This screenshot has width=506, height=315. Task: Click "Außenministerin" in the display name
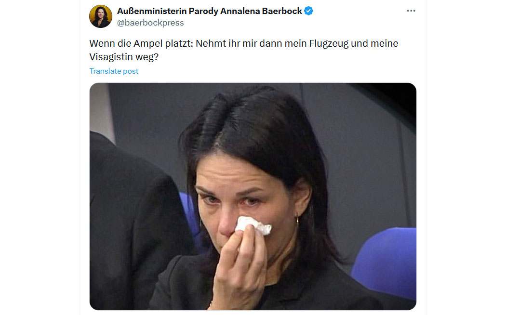click(152, 11)
